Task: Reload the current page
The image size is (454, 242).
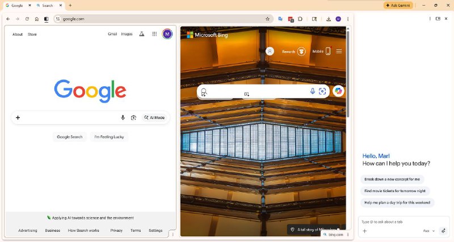Action: tap(27, 19)
